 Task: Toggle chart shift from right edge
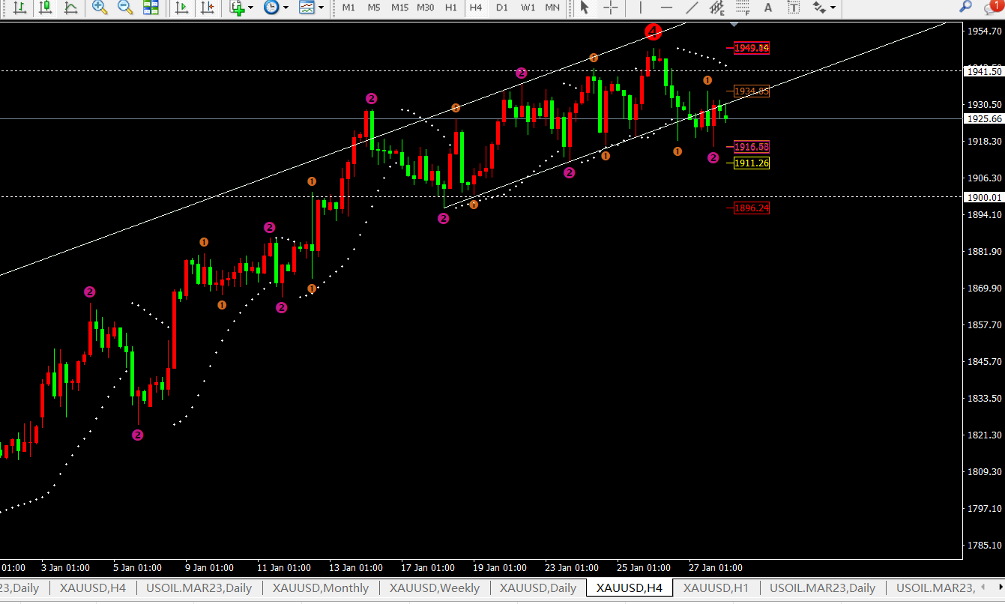point(208,8)
